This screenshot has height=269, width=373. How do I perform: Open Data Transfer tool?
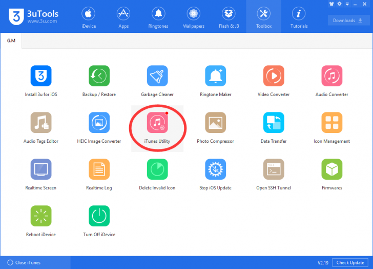274,123
